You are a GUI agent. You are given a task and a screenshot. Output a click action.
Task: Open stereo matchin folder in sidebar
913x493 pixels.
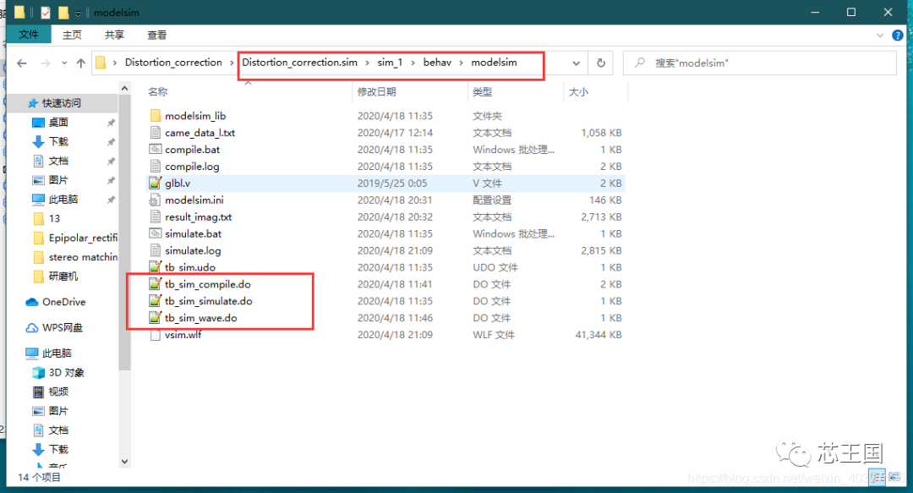pyautogui.click(x=76, y=257)
